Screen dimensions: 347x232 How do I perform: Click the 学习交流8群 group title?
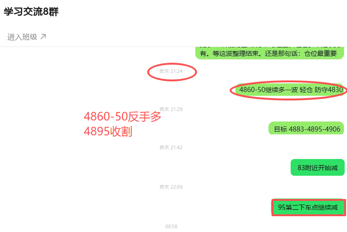pos(31,12)
